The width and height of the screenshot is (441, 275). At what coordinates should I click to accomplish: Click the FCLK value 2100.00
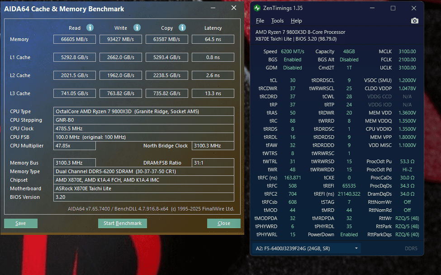[407, 60]
